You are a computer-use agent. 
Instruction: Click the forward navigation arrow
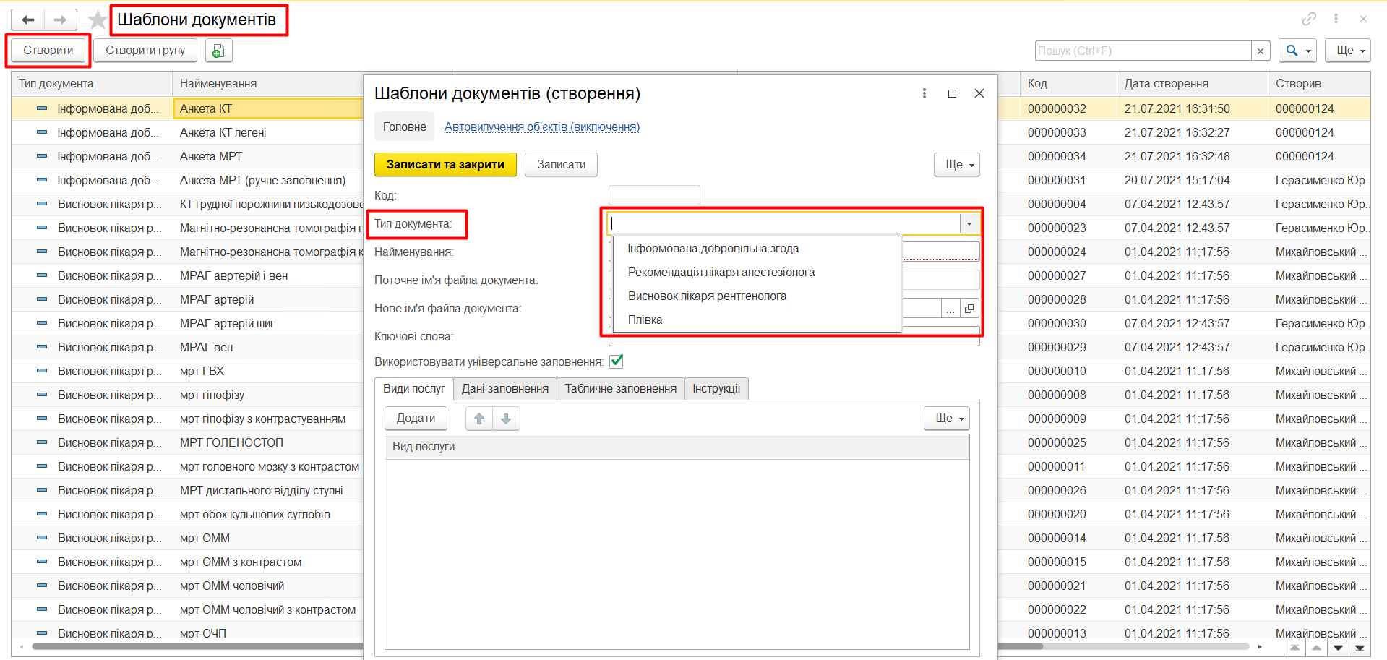click(x=60, y=20)
